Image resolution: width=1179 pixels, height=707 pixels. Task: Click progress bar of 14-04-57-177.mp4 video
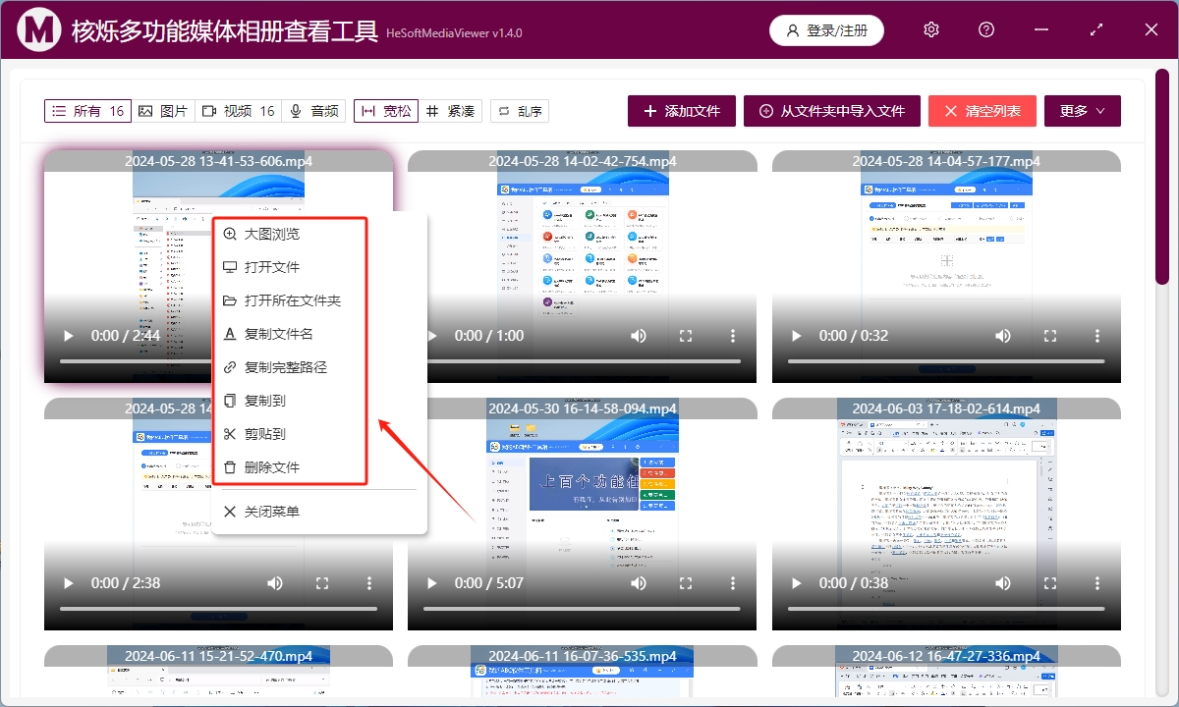tap(945, 361)
